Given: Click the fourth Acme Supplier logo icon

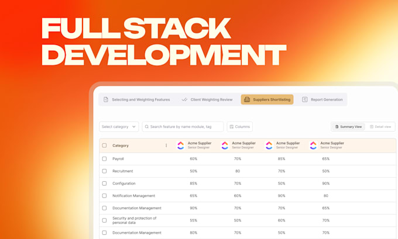Looking at the screenshot, I should [x=313, y=146].
